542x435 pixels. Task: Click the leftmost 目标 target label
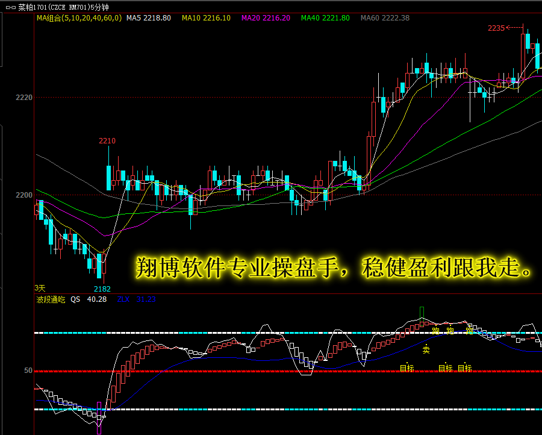pyautogui.click(x=407, y=368)
